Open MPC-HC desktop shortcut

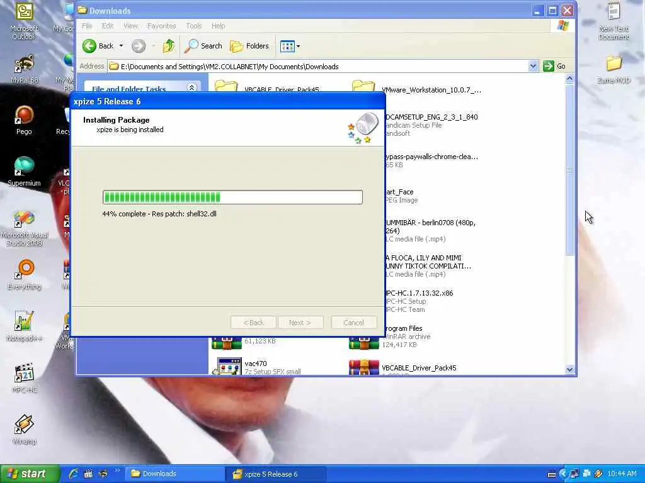[x=24, y=378]
